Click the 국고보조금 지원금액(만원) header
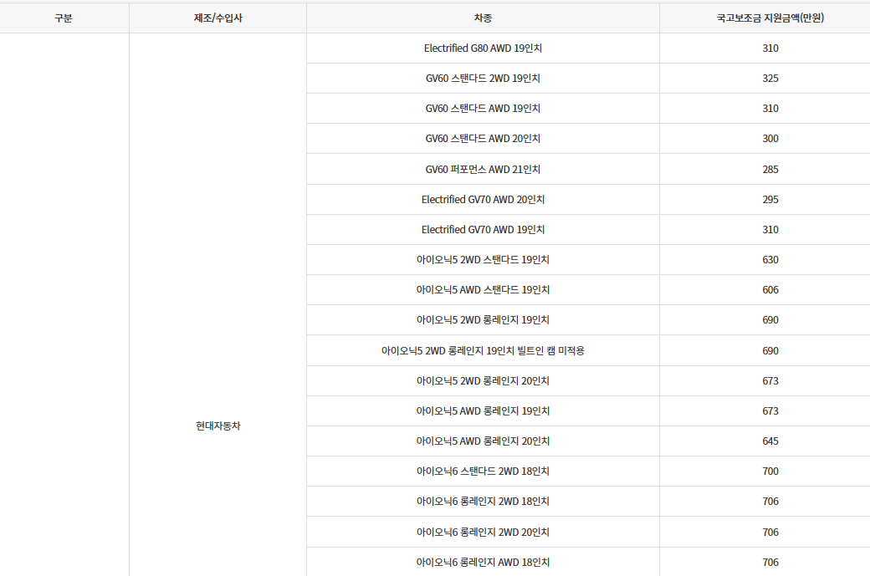Screen dimensions: 870x576 click(x=770, y=18)
